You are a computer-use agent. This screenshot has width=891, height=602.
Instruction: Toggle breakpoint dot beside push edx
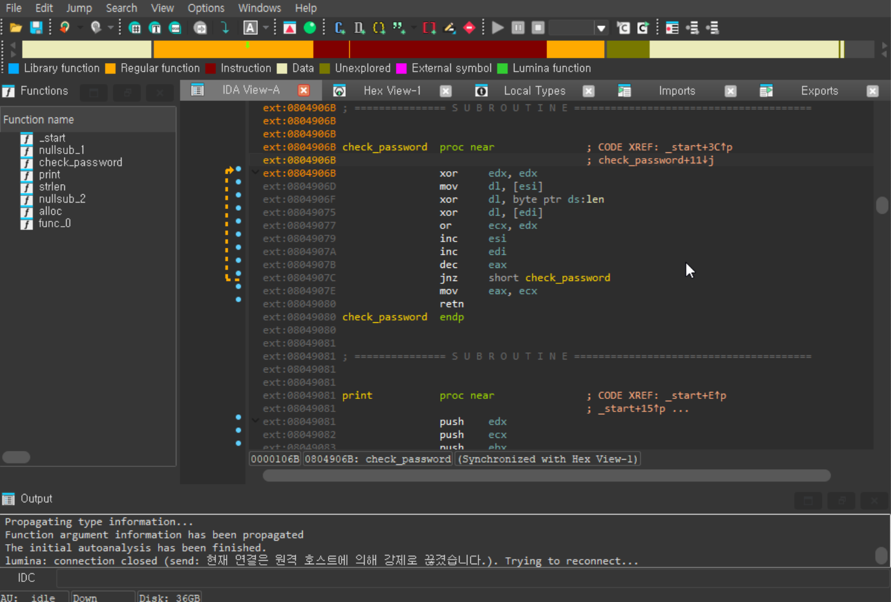pos(238,417)
